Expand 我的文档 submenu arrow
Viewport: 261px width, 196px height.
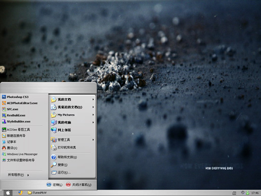[x=93, y=99]
